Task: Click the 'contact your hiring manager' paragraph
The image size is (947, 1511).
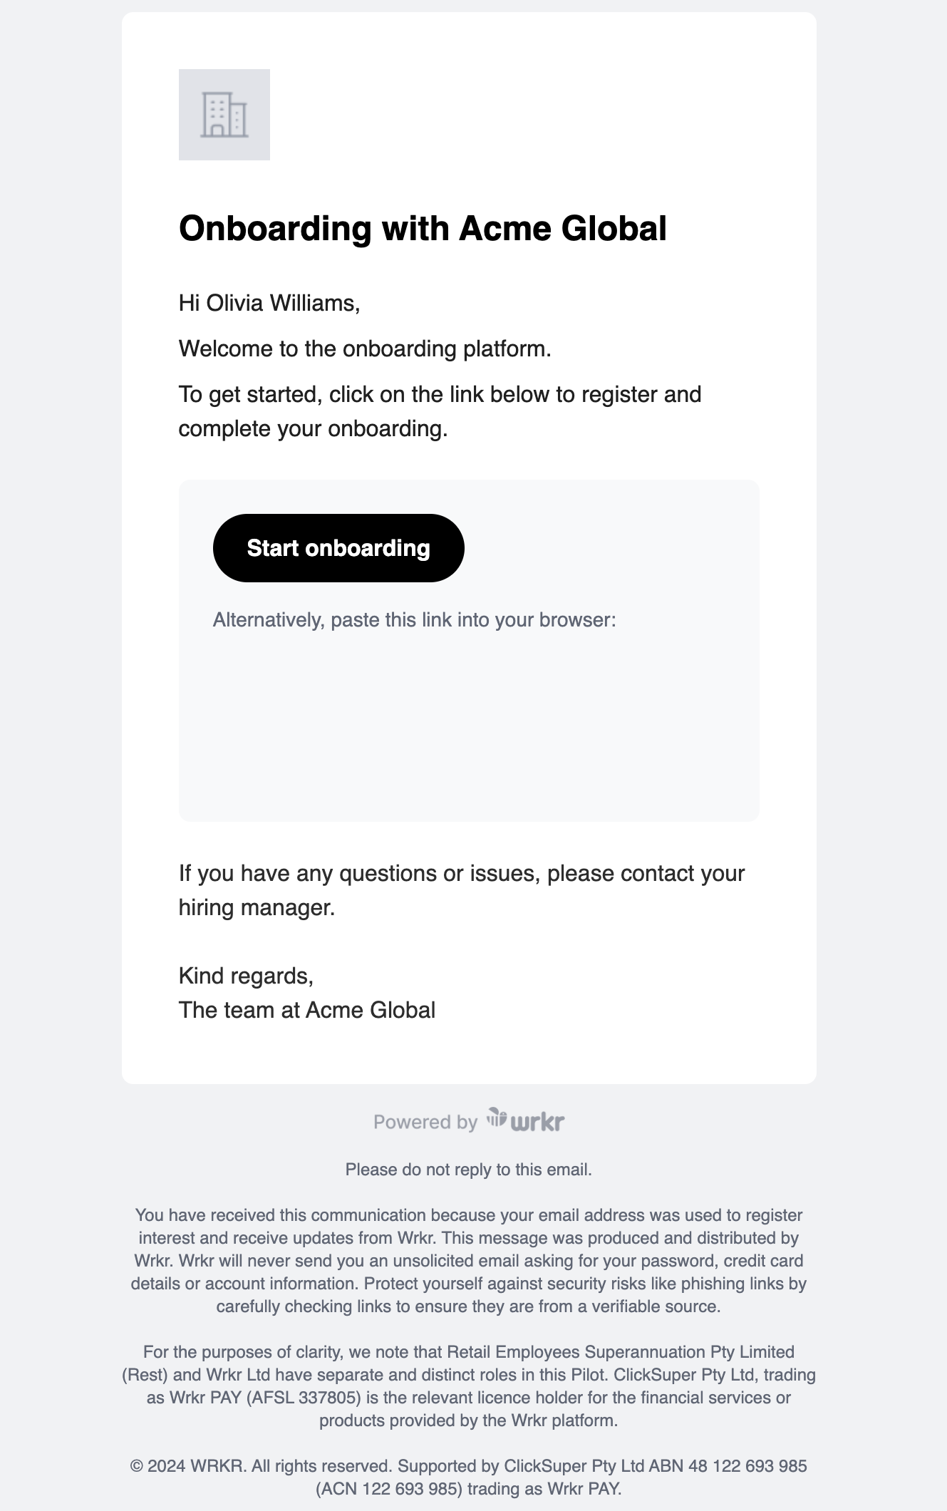Action: pyautogui.click(x=462, y=890)
